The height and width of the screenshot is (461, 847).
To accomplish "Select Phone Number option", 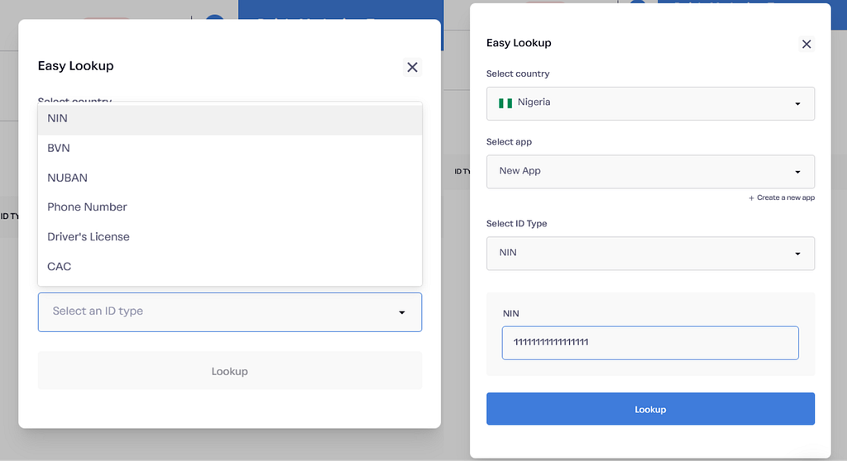I will 230,207.
